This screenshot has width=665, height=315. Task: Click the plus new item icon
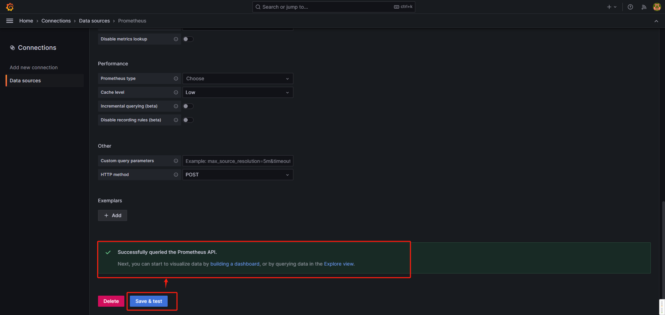tap(609, 7)
